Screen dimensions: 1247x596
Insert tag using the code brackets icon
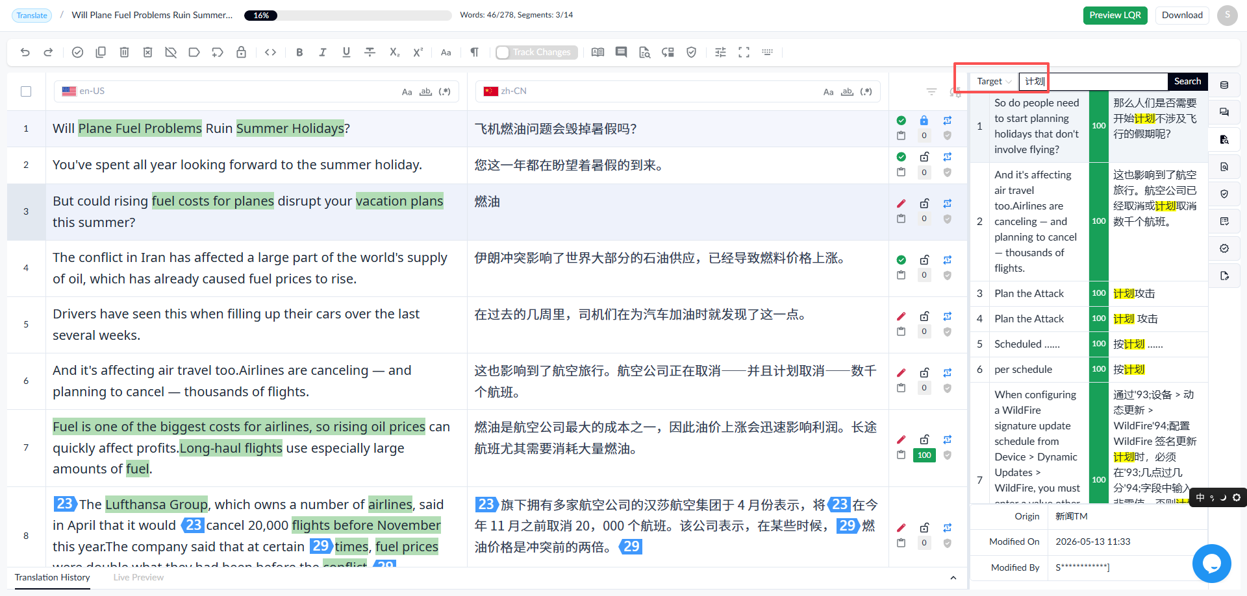tap(271, 53)
